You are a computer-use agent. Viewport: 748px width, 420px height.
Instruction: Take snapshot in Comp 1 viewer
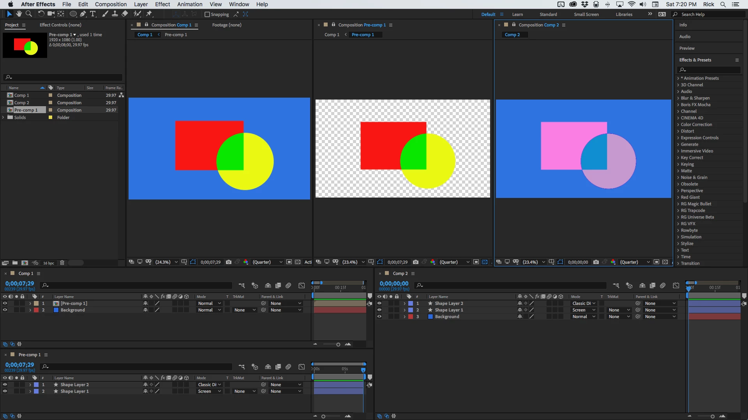point(229,262)
